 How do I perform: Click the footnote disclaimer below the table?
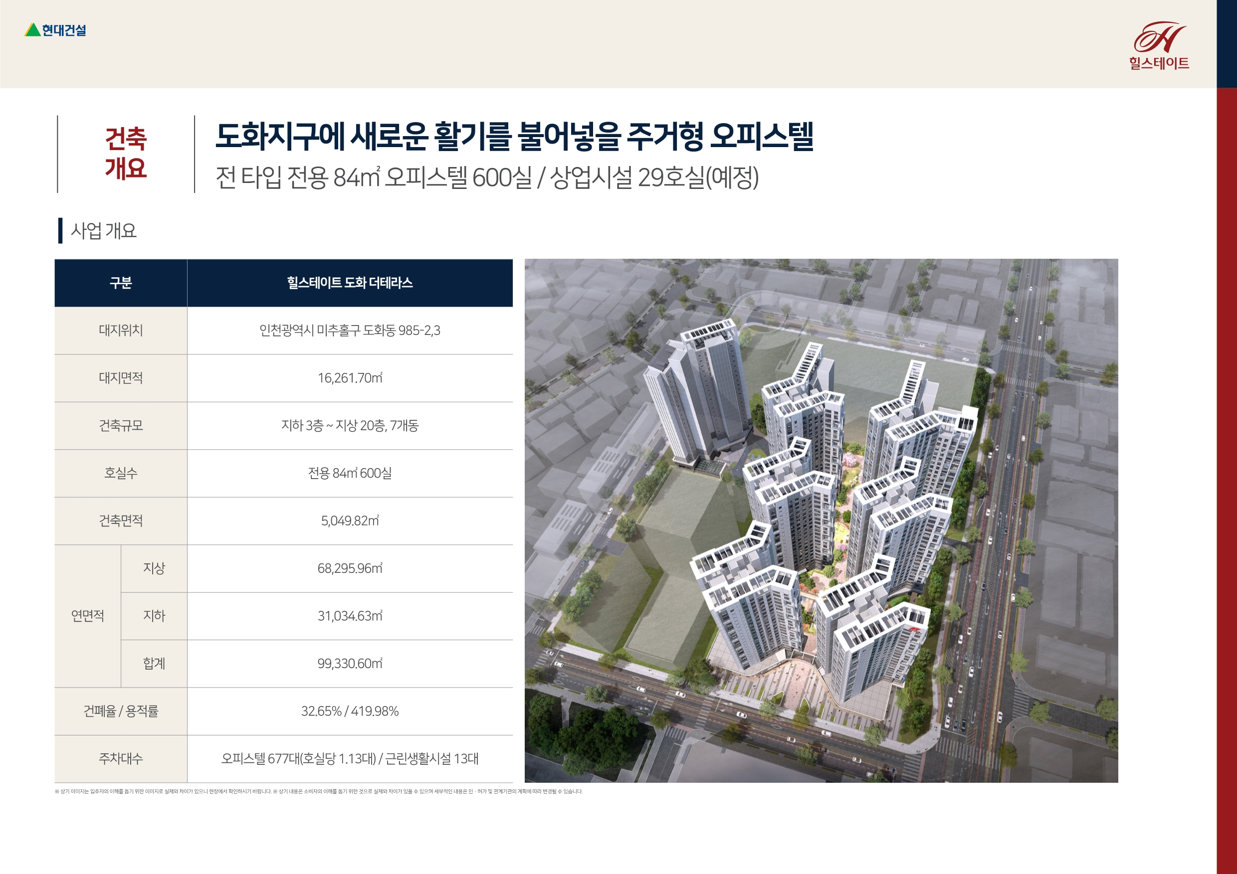coord(318,791)
